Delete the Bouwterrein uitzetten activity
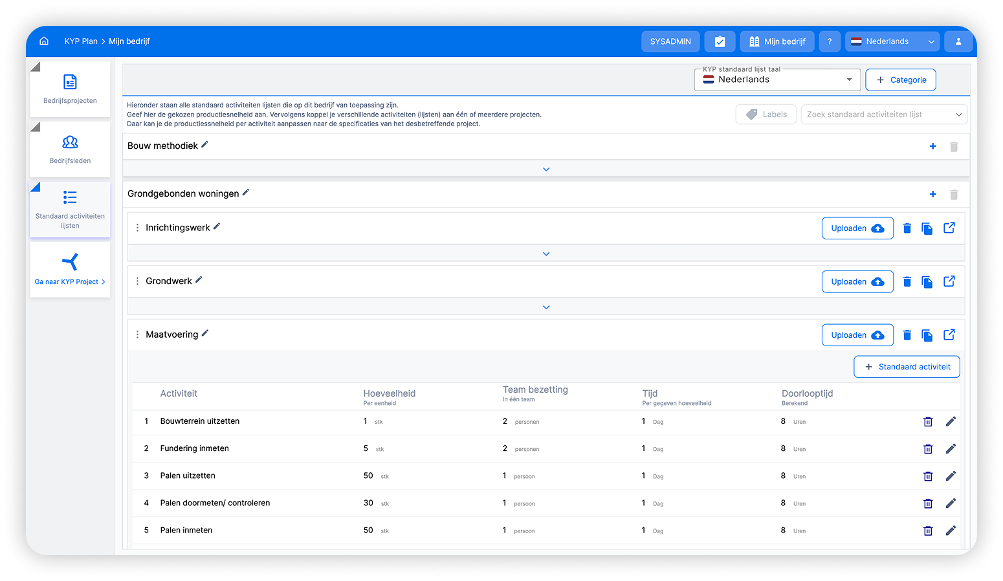This screenshot has width=1003, height=581. 928,422
